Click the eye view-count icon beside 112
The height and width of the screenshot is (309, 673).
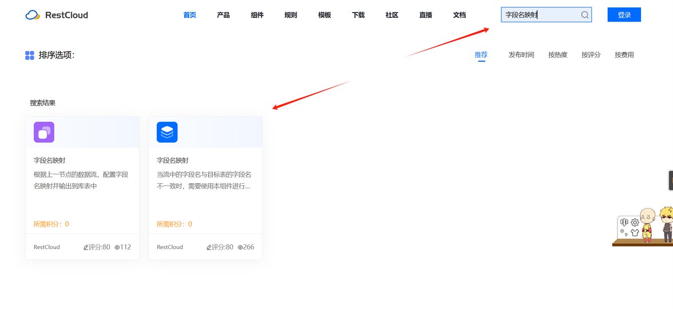click(x=117, y=247)
